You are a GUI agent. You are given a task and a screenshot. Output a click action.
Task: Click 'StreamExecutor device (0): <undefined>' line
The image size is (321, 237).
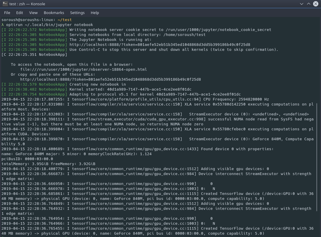tap(155, 114)
